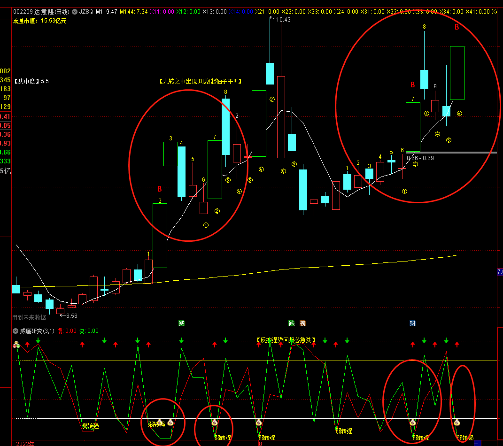Click the X14: 0.00 blue value
Image resolution: width=503 pixels, height=446 pixels.
[x=241, y=12]
